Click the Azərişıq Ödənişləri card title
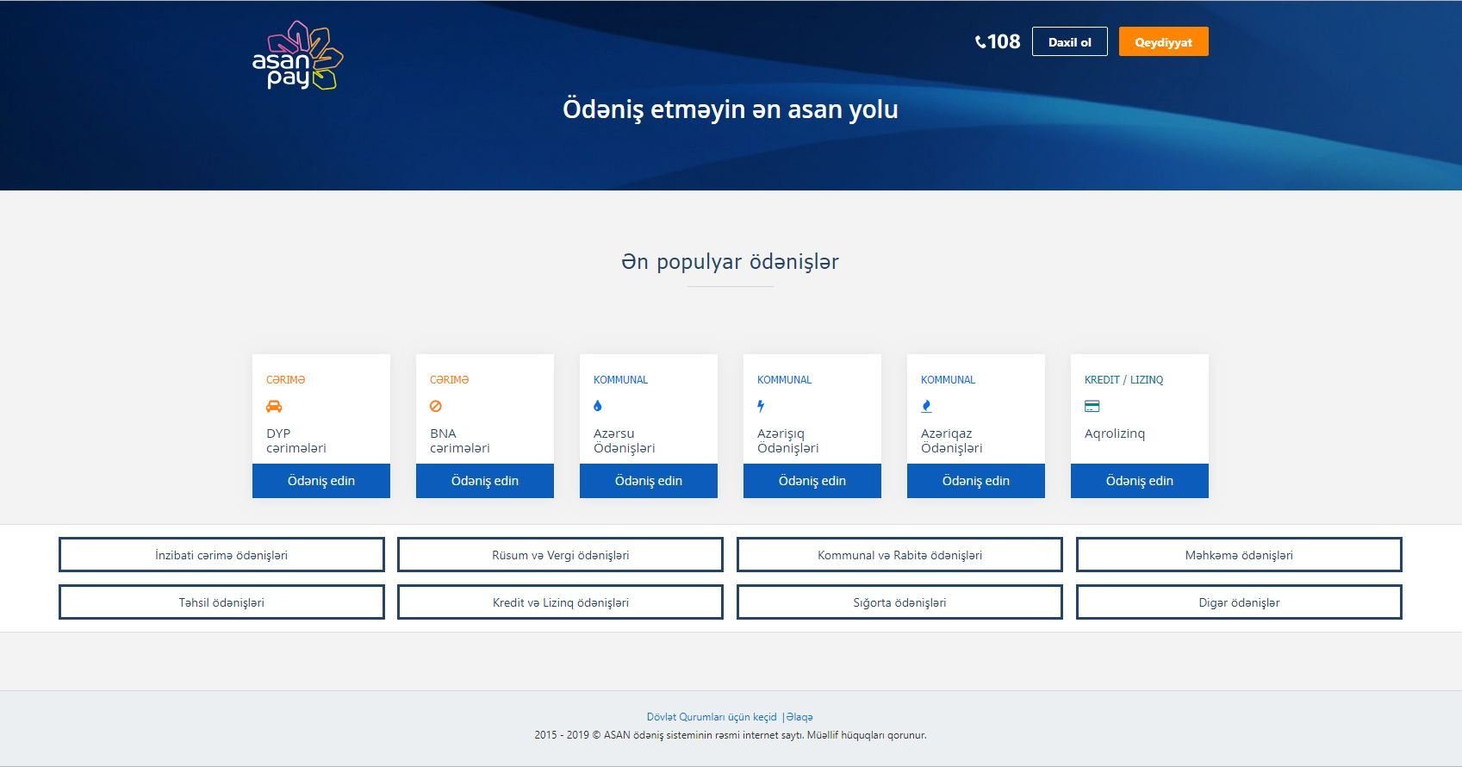 [788, 440]
